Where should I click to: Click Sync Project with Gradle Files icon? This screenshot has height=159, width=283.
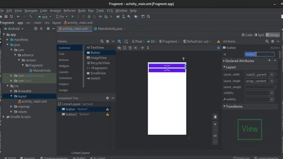118,17
